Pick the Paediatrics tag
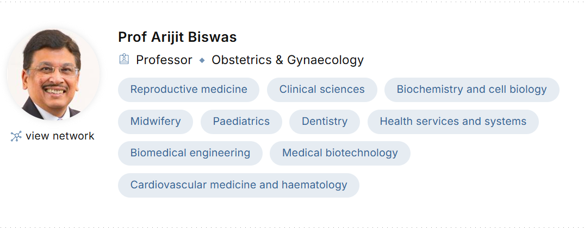The height and width of the screenshot is (228, 584). pyautogui.click(x=241, y=122)
